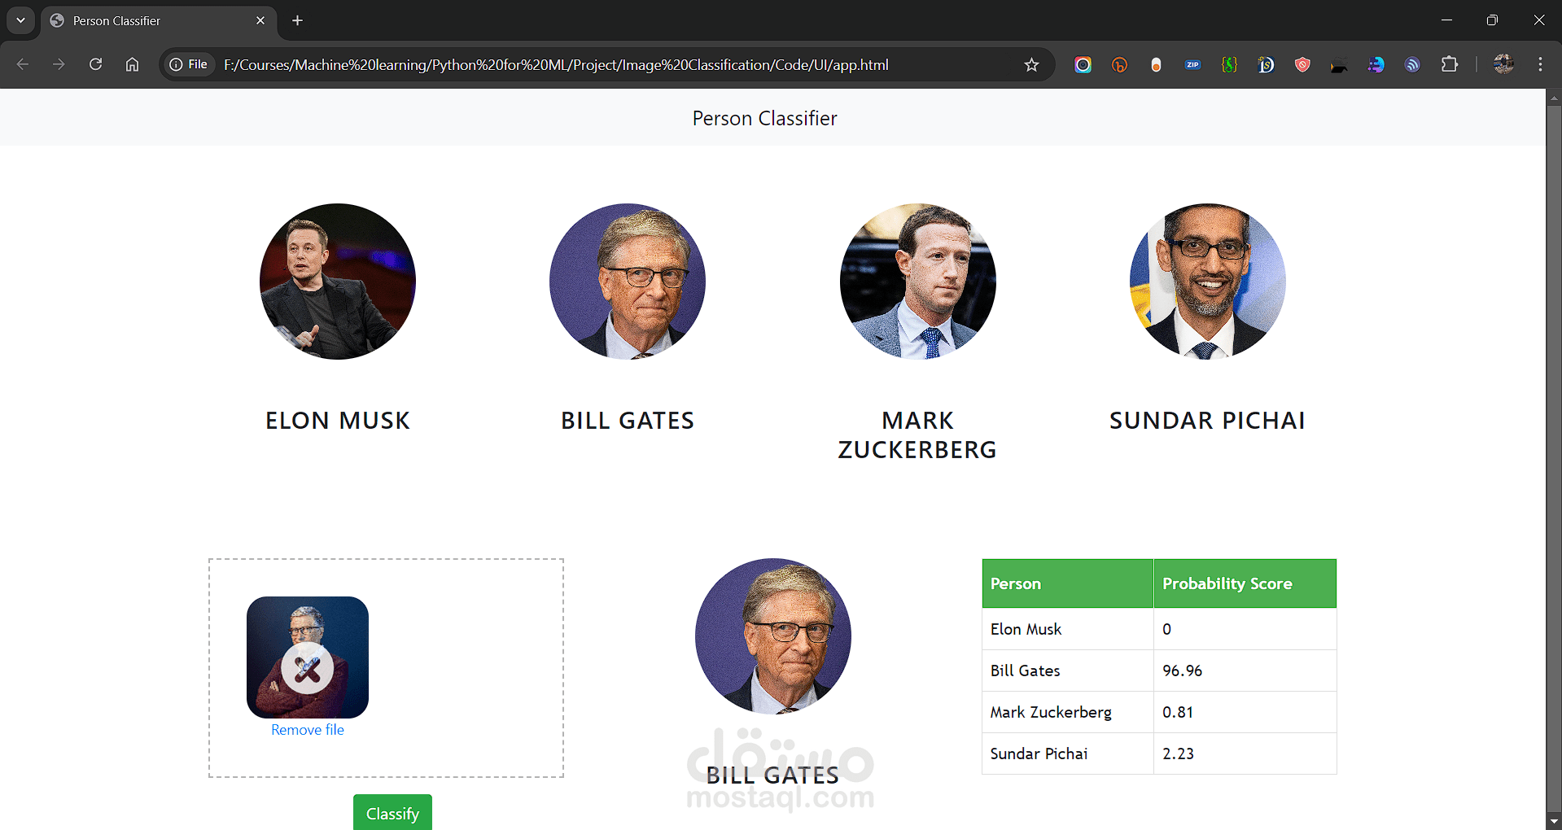
Task: Click the Sundar Pichai profile photo
Action: (x=1208, y=282)
